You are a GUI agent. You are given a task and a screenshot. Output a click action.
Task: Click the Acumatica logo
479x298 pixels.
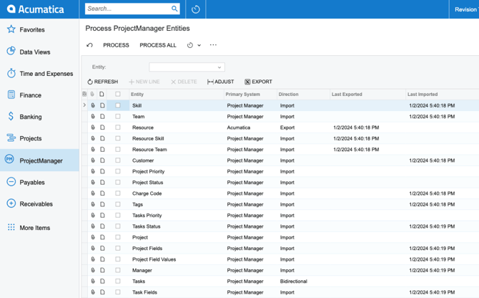click(x=36, y=9)
